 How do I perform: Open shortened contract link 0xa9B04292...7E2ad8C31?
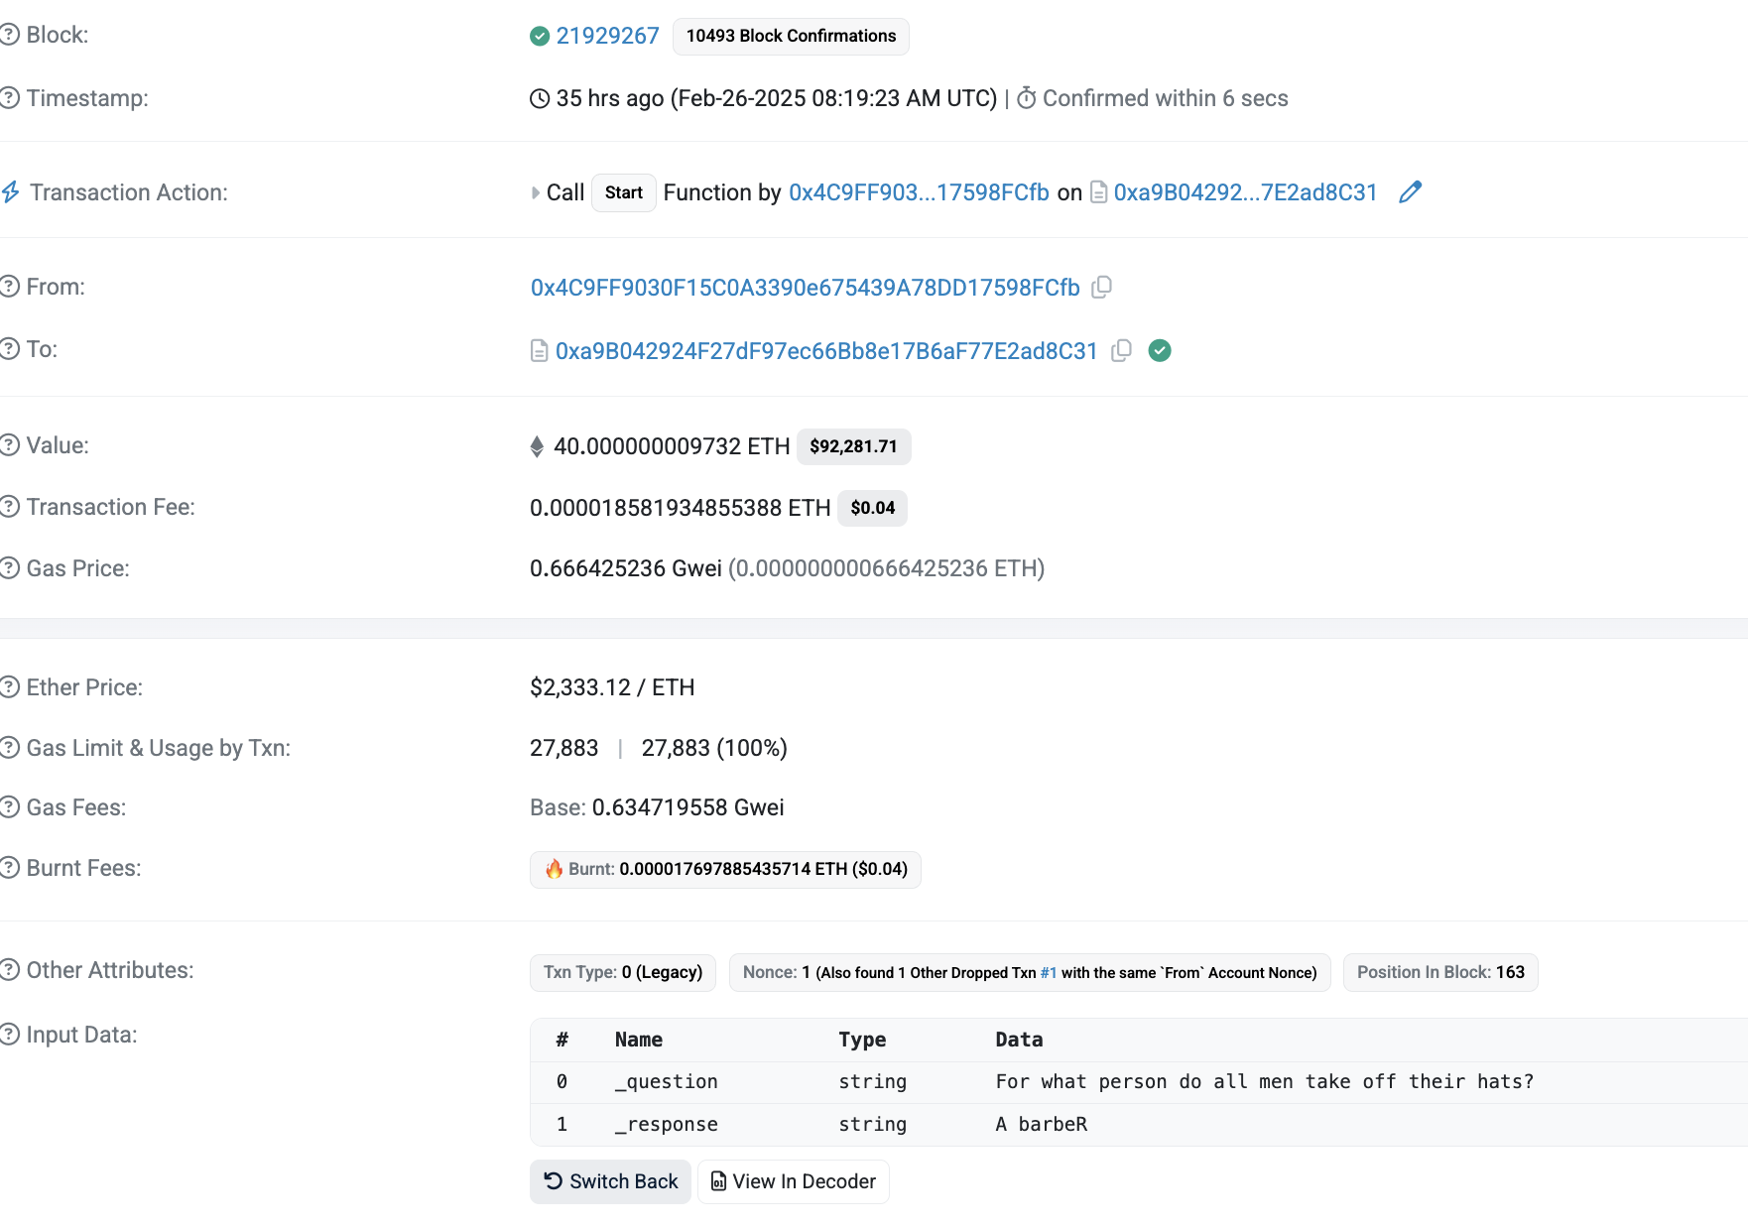tap(1245, 192)
